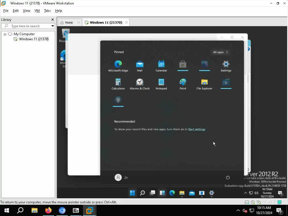Open File Explorer in Start menu

point(204,84)
